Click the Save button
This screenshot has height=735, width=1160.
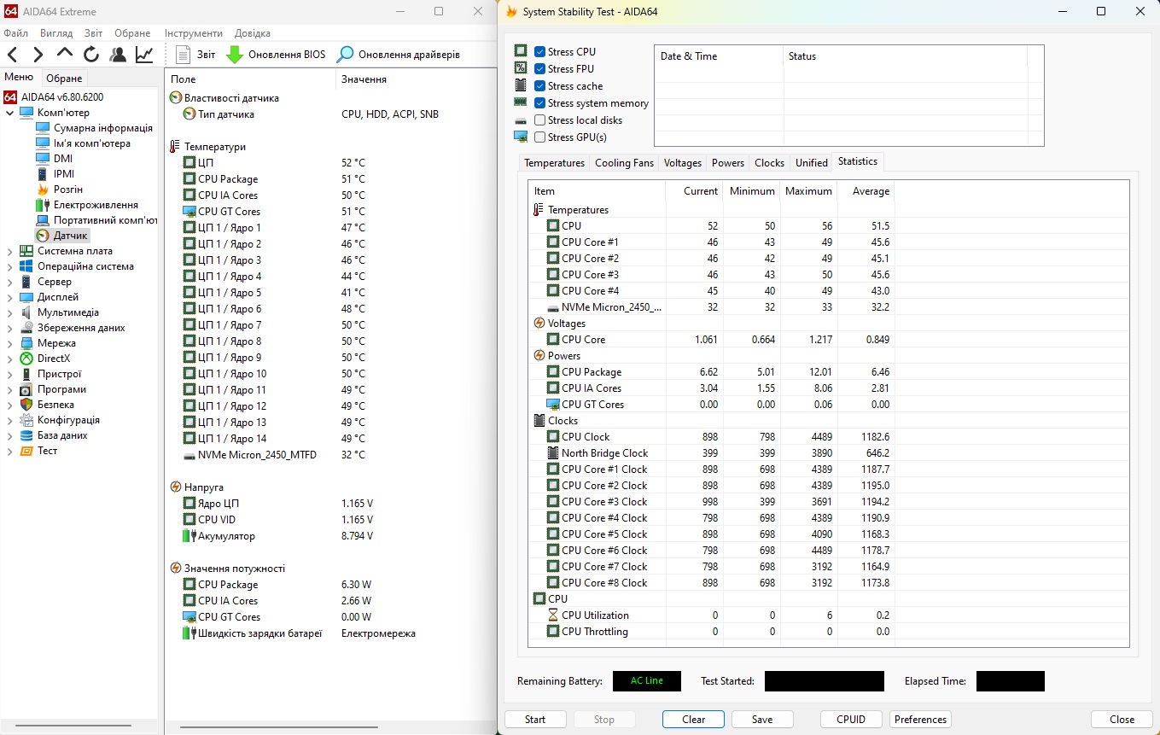coord(762,720)
